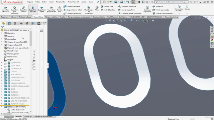Screen dimensions: 214x120
Task: Open the Curvas tool dropdown
Action: pyautogui.click(x=187, y=14)
